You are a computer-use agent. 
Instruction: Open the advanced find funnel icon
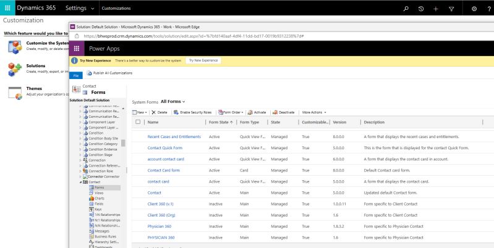tap(451, 9)
